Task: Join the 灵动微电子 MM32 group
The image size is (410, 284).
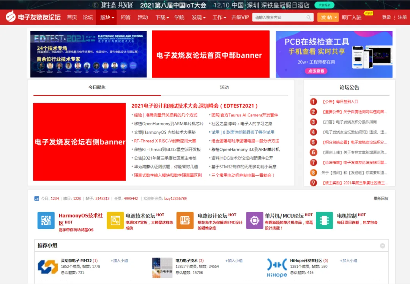Action: click(x=119, y=261)
